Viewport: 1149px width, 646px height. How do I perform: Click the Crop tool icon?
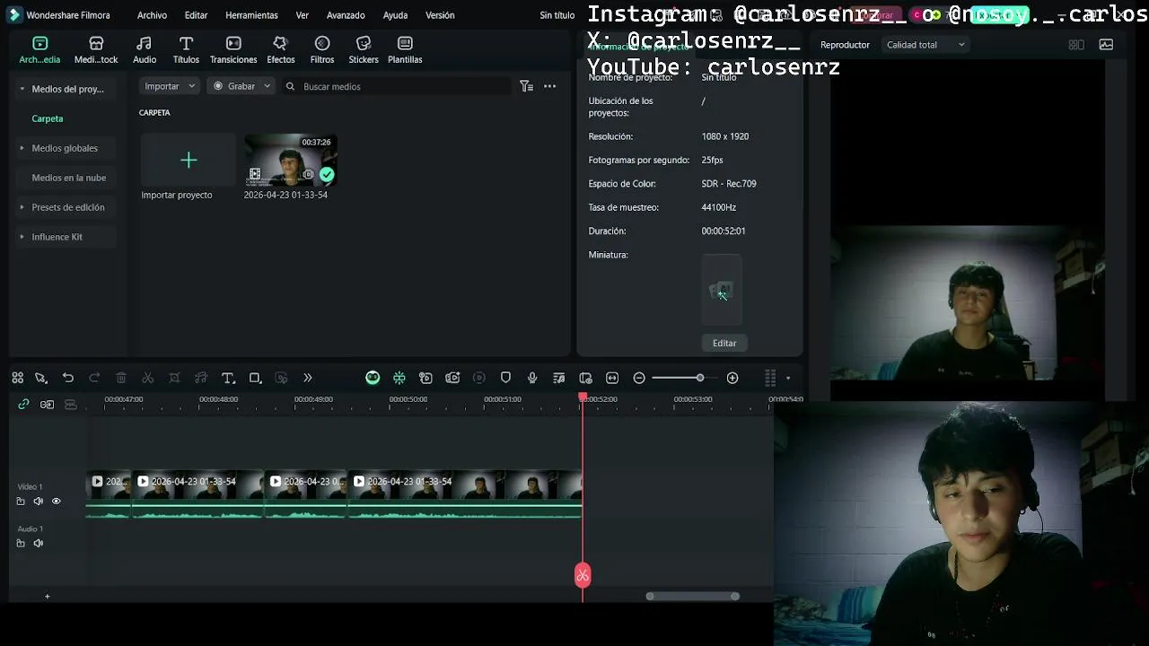pyautogui.click(x=174, y=379)
